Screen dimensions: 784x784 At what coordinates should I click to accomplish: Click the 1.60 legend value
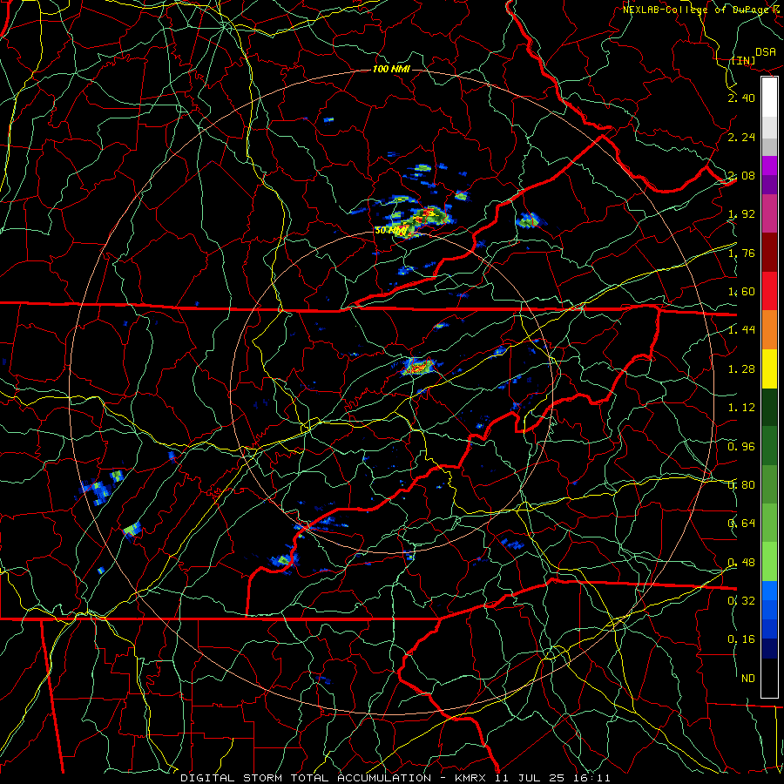tap(741, 292)
